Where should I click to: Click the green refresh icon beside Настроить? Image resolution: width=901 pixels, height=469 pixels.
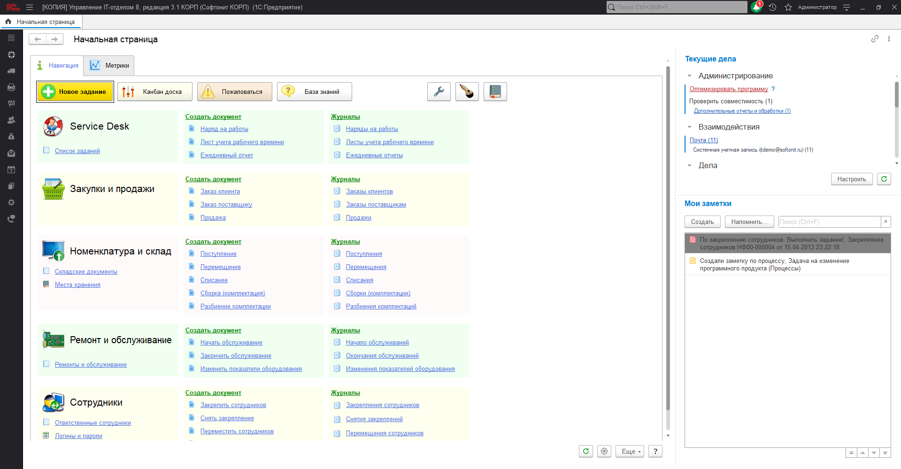[884, 179]
